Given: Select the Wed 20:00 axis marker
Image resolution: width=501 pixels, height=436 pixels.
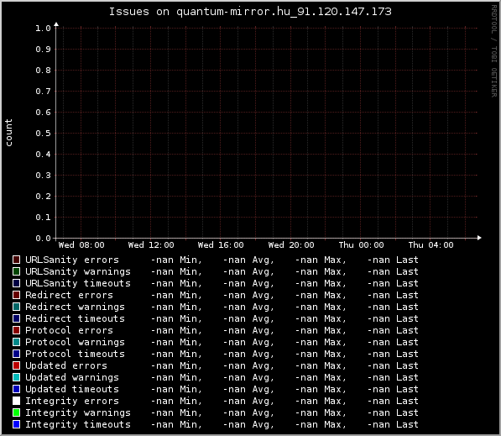Looking at the screenshot, I should 291,245.
